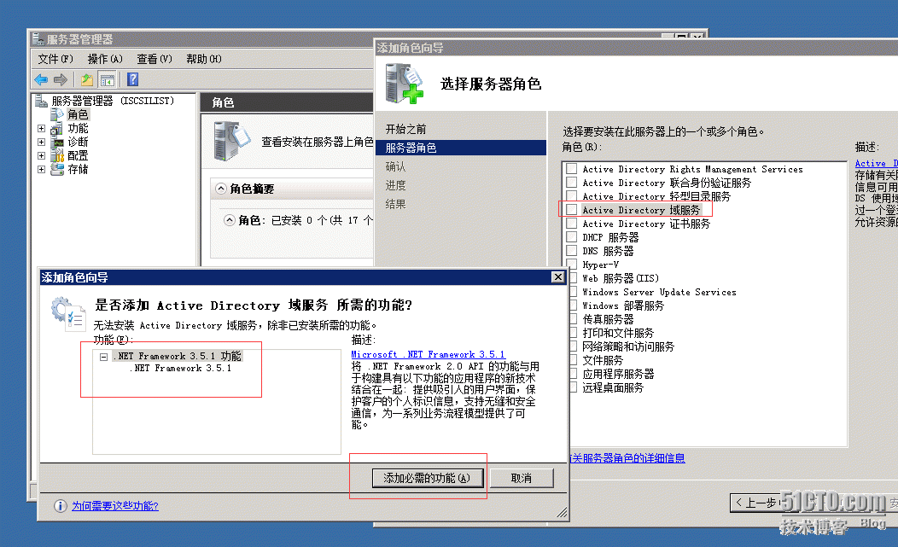Select .NET Framework 3.5.1 功能 item

pyautogui.click(x=177, y=356)
